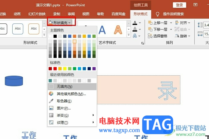
Task: Apply the blue-outlined Abc shape style
Action: (x=18, y=29)
